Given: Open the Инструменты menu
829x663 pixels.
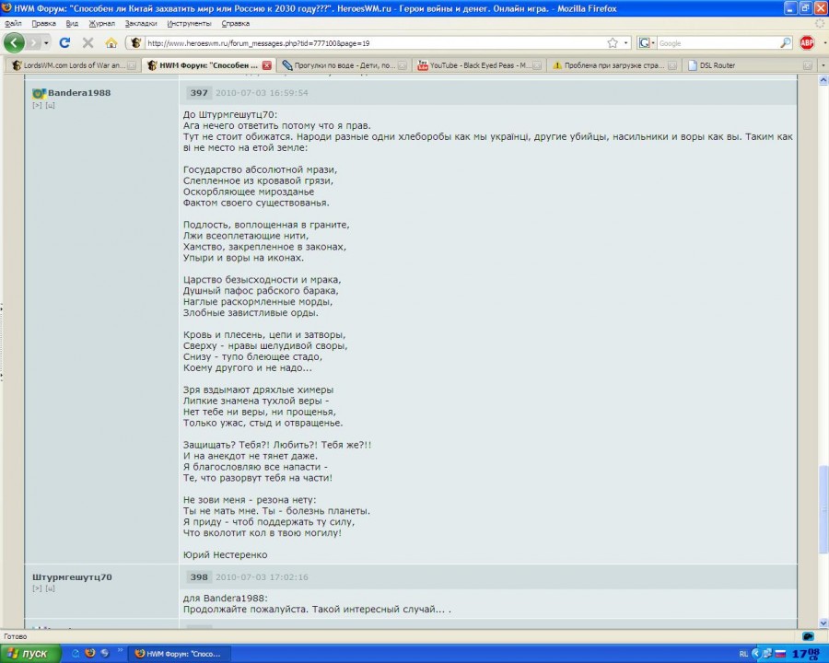Looking at the screenshot, I should (189, 23).
